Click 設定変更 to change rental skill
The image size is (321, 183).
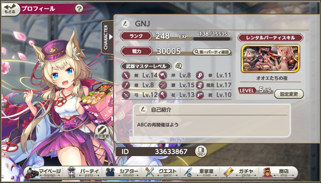289,94
